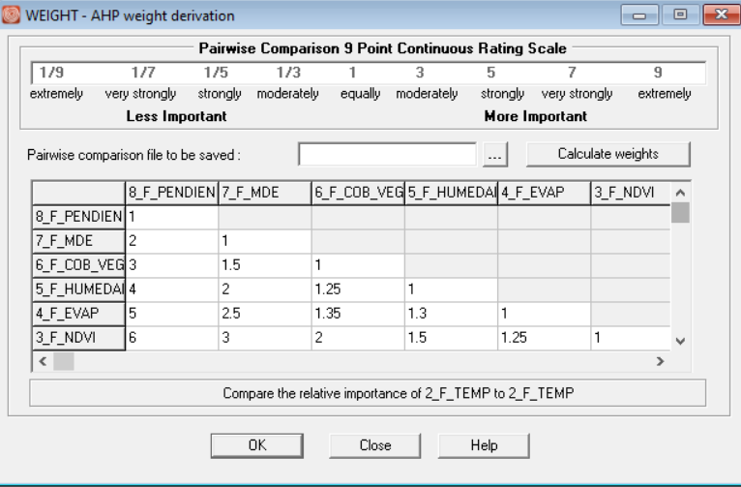
Task: Select the 7_F_MDE column header
Action: 265,193
